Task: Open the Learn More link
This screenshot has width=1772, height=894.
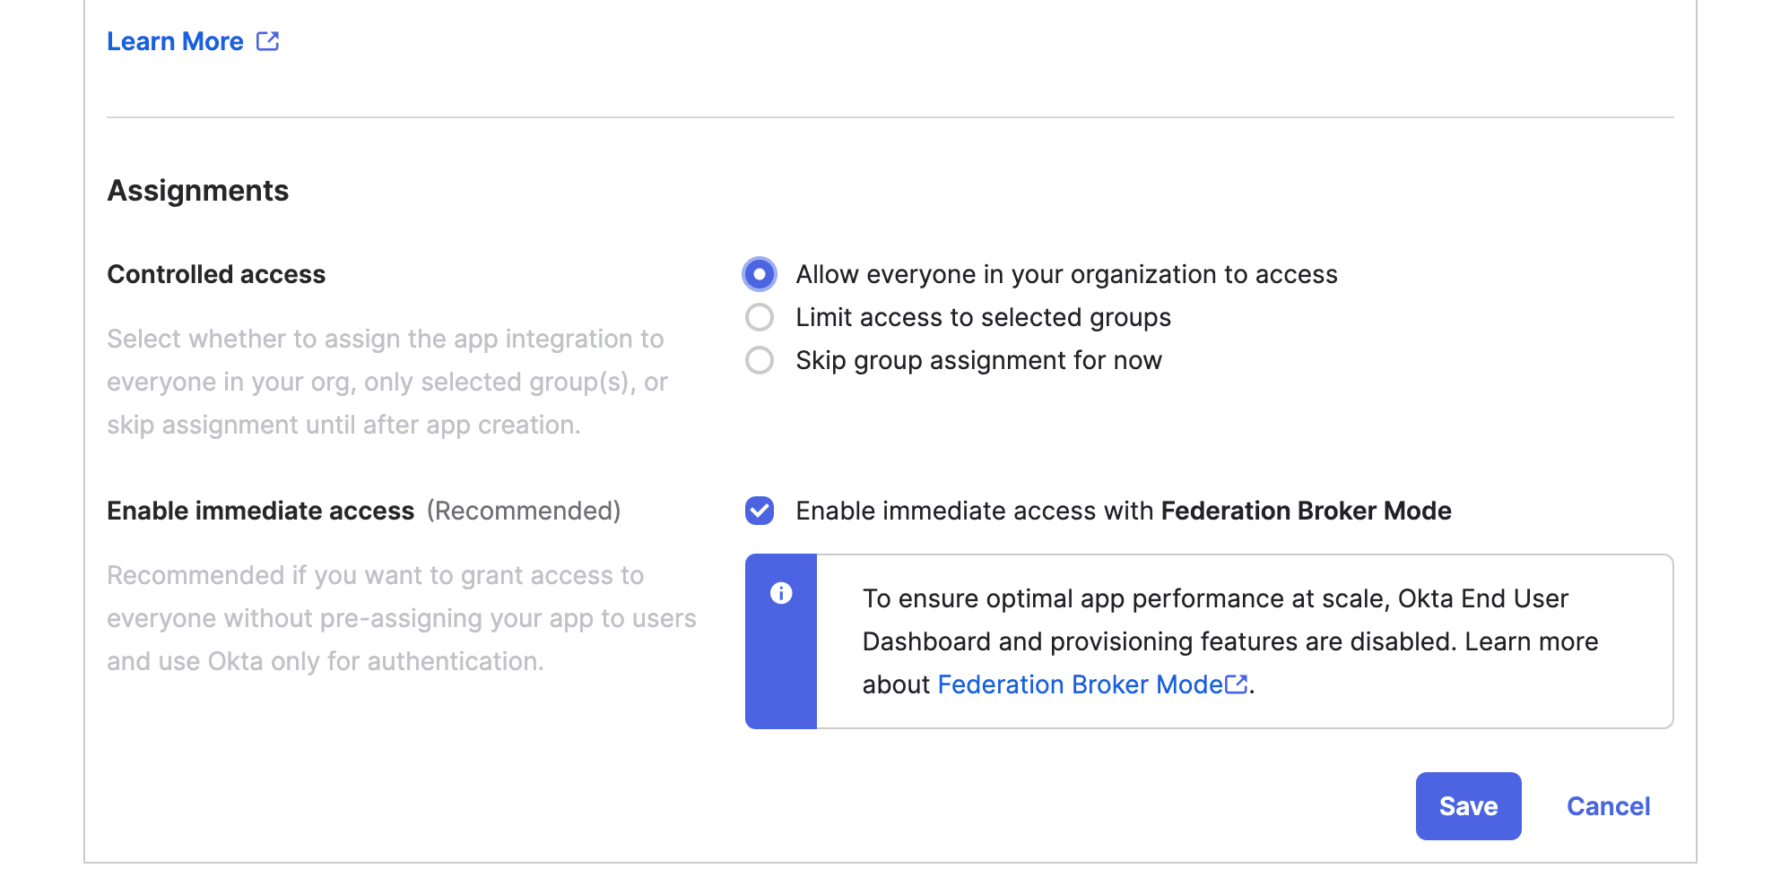Action: click(x=176, y=41)
